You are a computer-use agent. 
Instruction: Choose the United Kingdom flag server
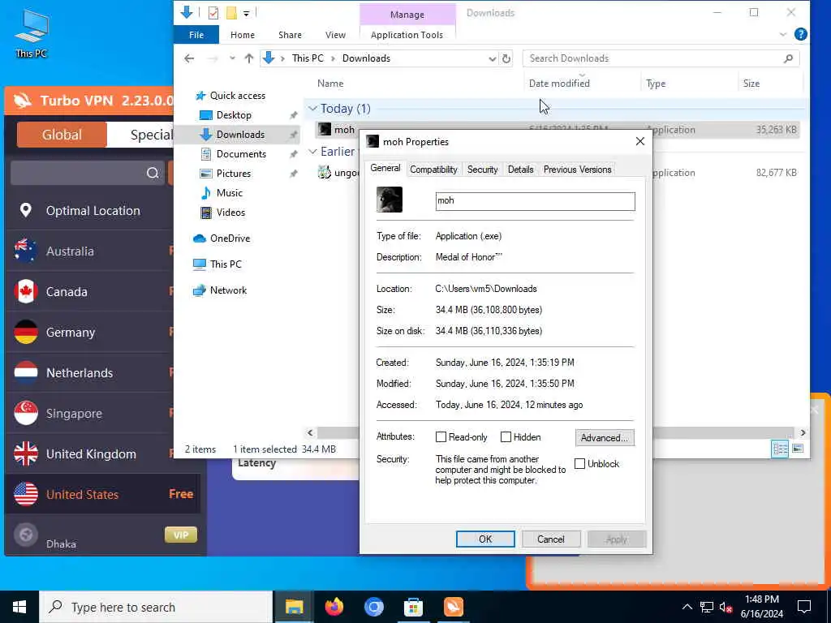(26, 454)
